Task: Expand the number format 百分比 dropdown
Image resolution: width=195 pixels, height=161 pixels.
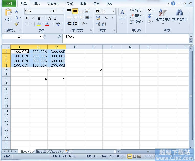Action: 113,11
